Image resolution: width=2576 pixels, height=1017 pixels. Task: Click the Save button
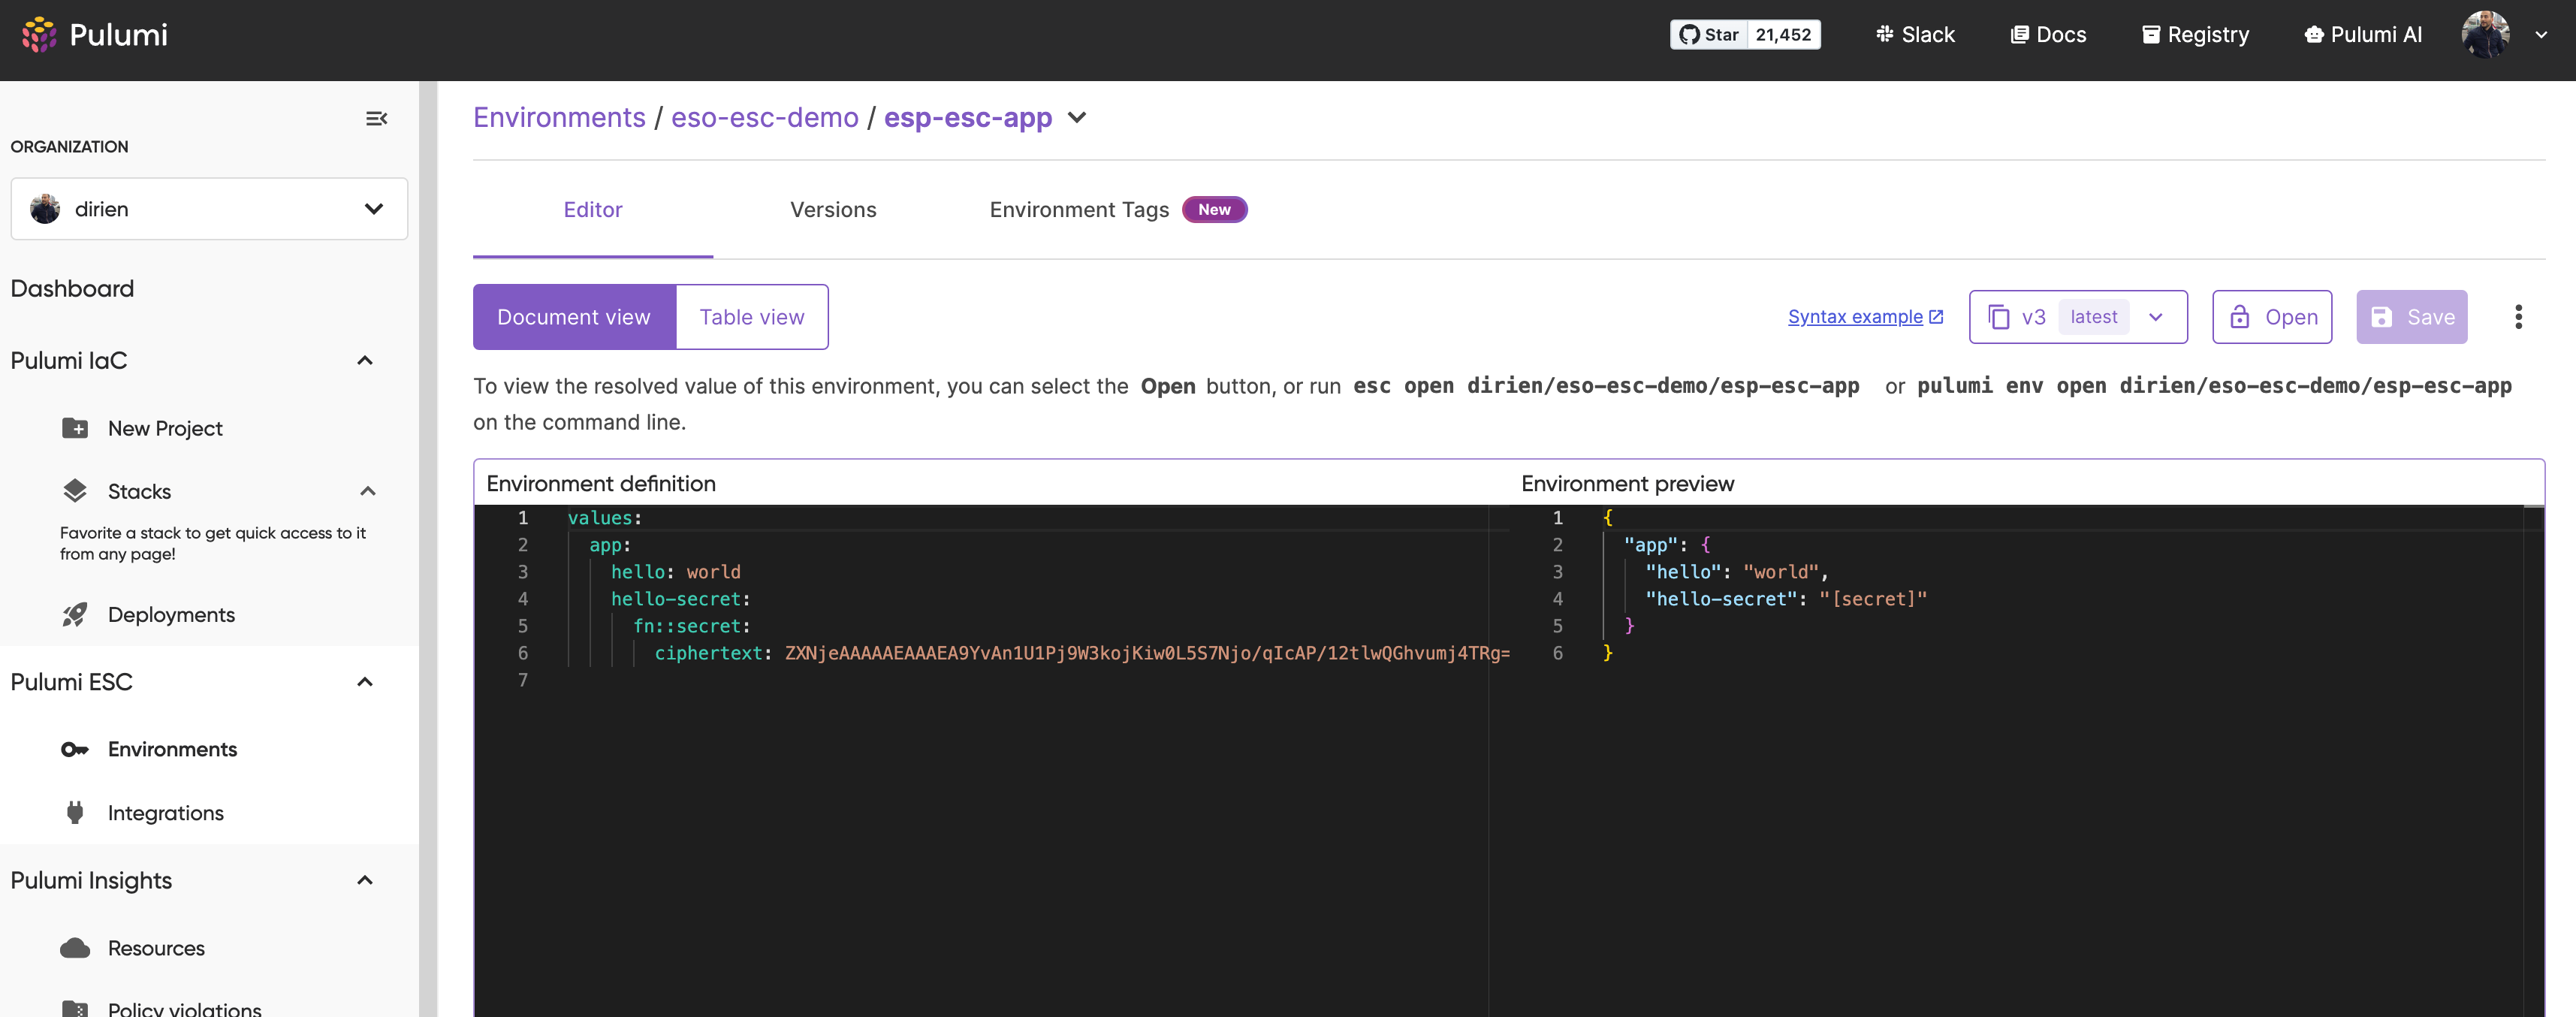coord(2411,317)
